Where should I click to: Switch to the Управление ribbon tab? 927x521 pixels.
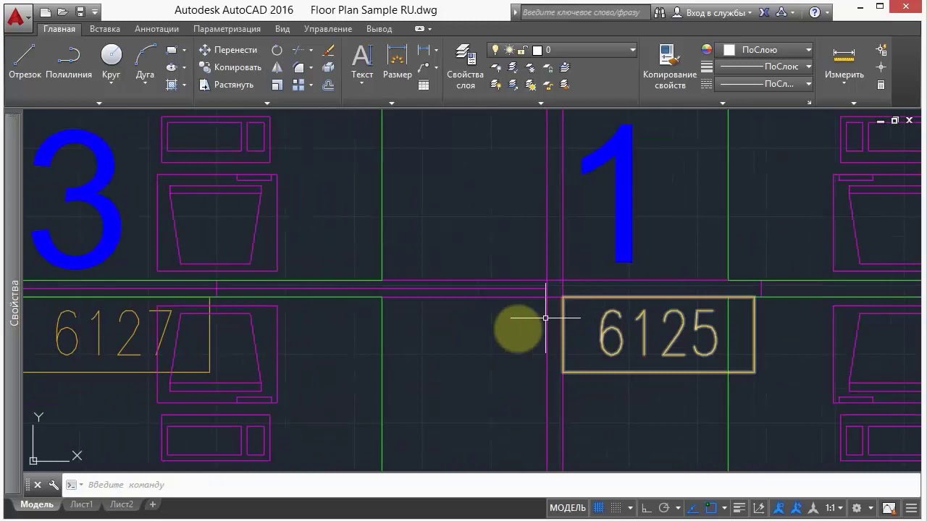coord(328,29)
